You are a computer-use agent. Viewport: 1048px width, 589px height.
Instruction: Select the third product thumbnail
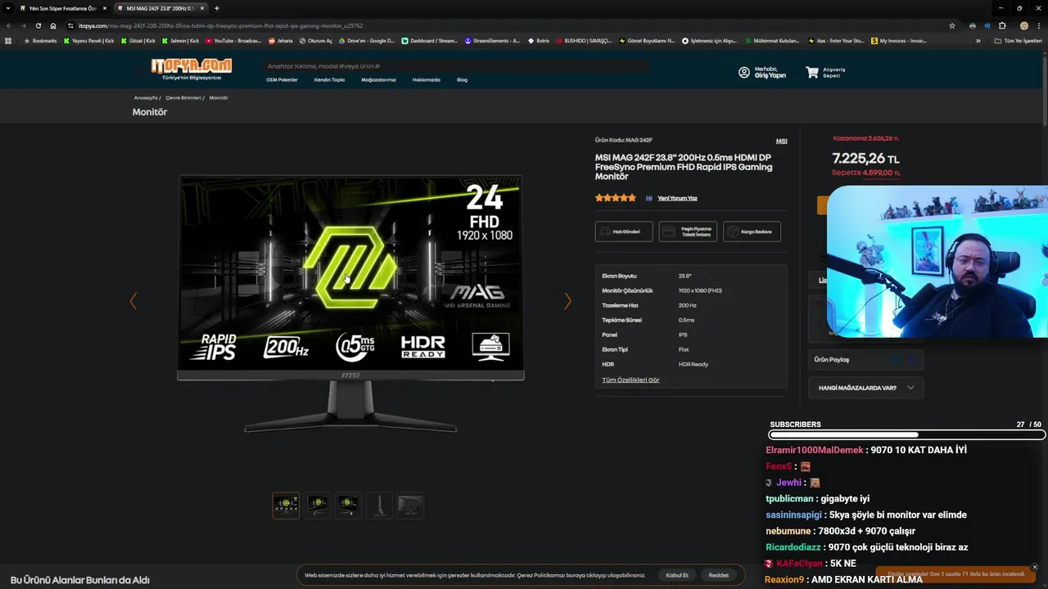[348, 506]
